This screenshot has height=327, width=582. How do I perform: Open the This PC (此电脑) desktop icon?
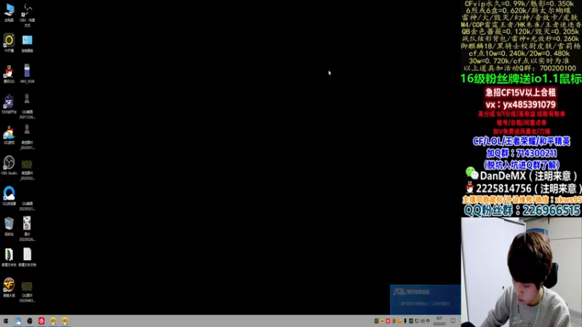[9, 12]
